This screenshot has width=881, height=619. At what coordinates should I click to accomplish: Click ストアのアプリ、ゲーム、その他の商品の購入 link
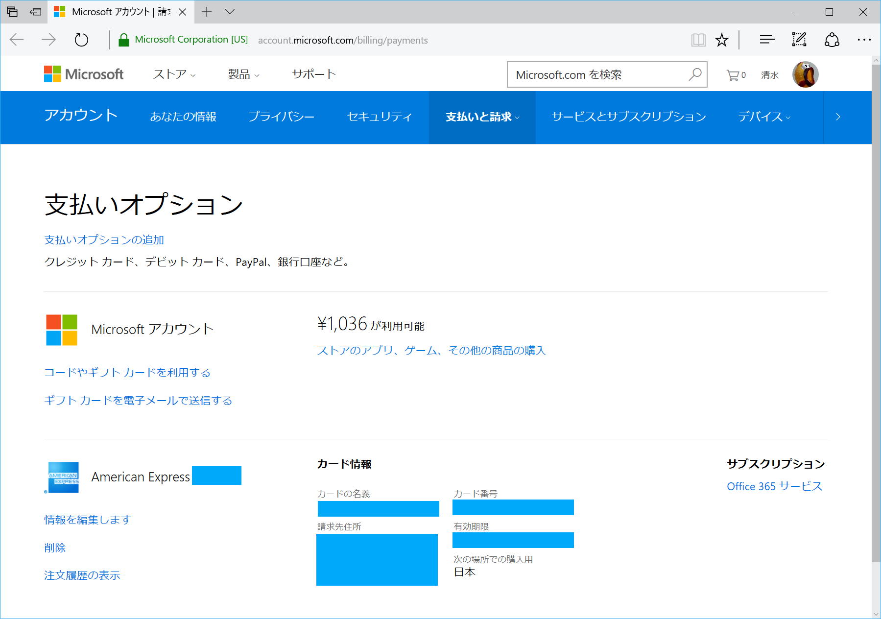tap(431, 351)
